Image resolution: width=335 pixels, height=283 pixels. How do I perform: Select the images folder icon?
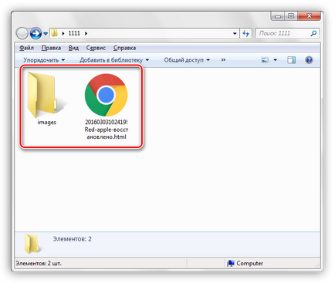[43, 95]
